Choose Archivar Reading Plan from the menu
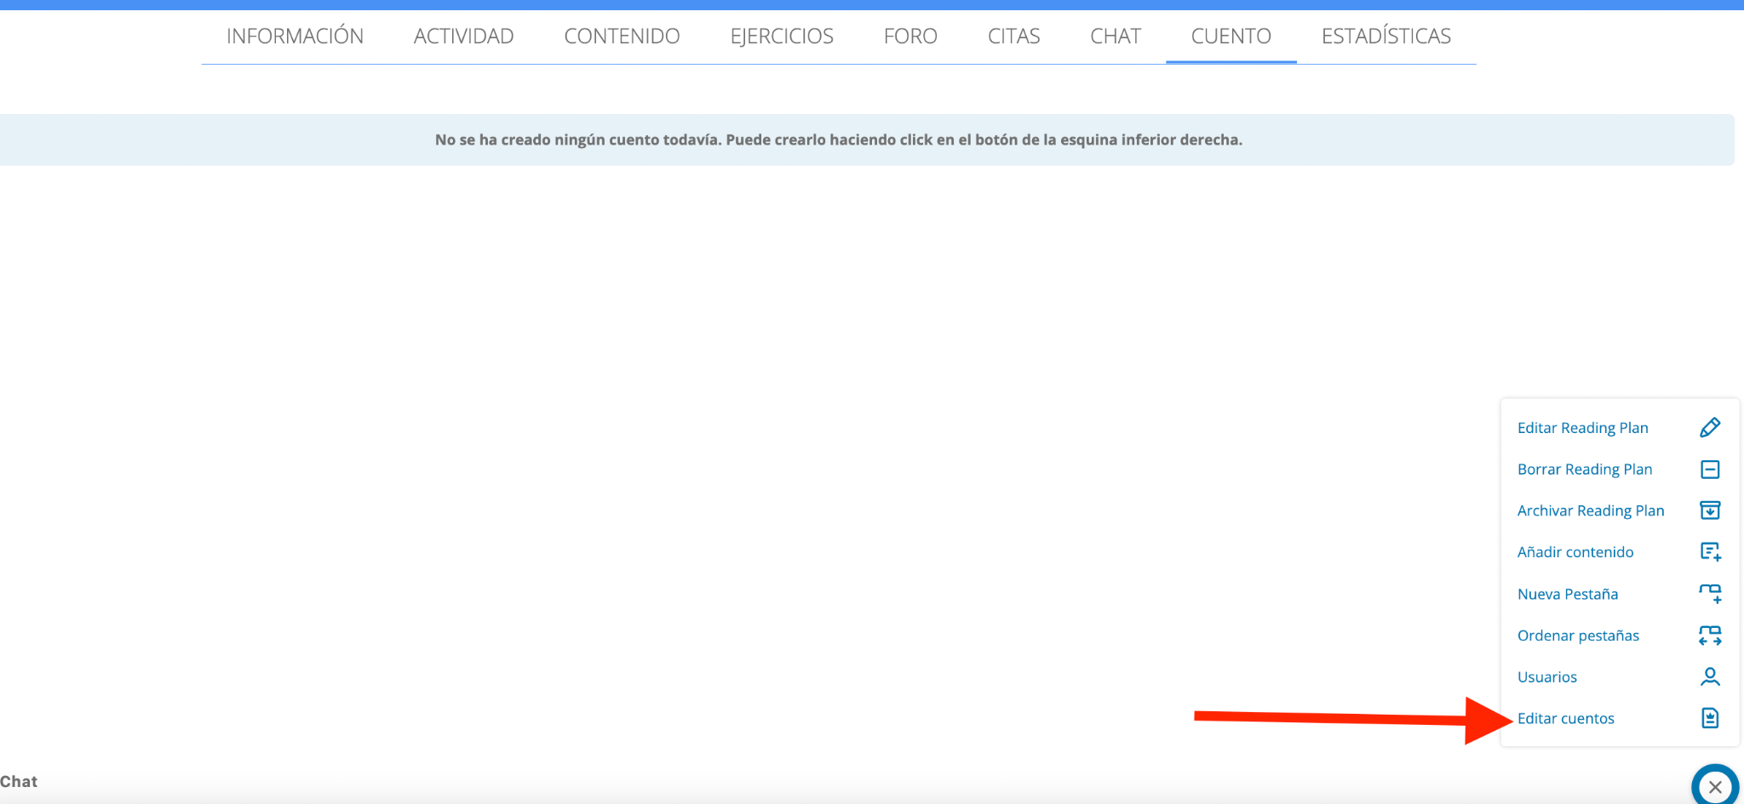 (x=1590, y=510)
